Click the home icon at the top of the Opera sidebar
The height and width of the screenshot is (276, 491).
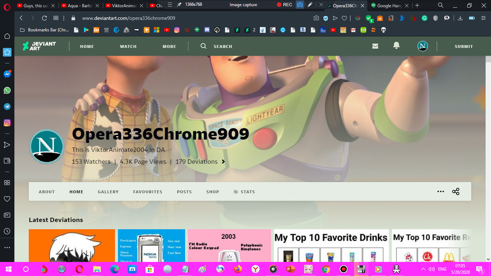7,36
